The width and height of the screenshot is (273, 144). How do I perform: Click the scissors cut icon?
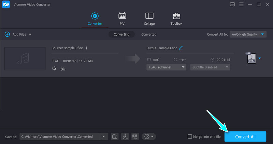click(x=63, y=68)
